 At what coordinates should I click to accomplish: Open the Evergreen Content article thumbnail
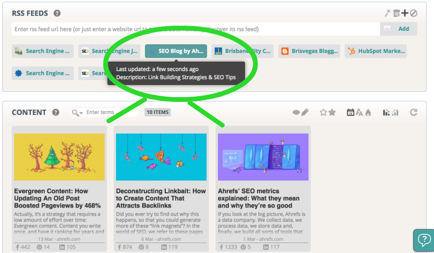(x=59, y=157)
